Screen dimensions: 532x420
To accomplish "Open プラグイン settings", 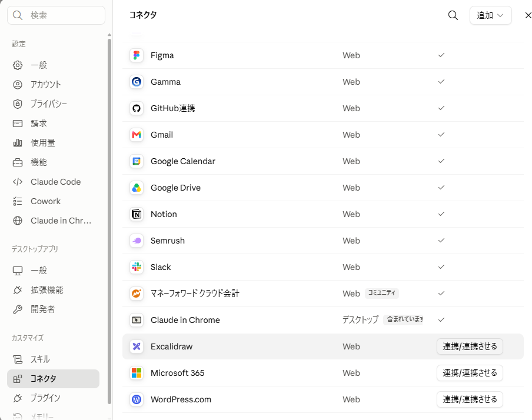I will tap(54, 398).
